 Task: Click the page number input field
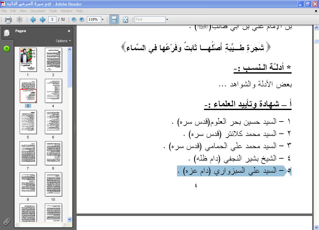click(52, 19)
